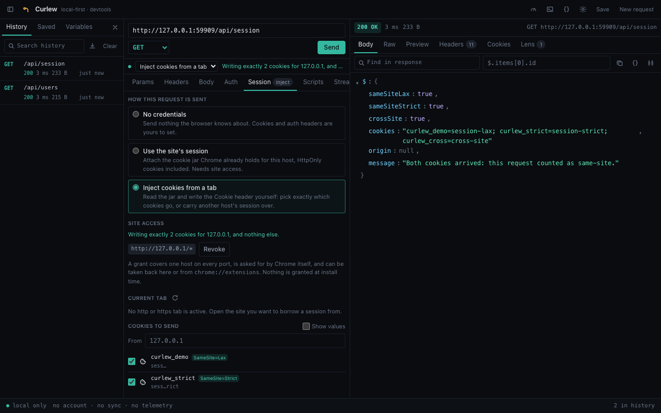Click the download history icon
Image resolution: width=661 pixels, height=413 pixels.
point(92,46)
